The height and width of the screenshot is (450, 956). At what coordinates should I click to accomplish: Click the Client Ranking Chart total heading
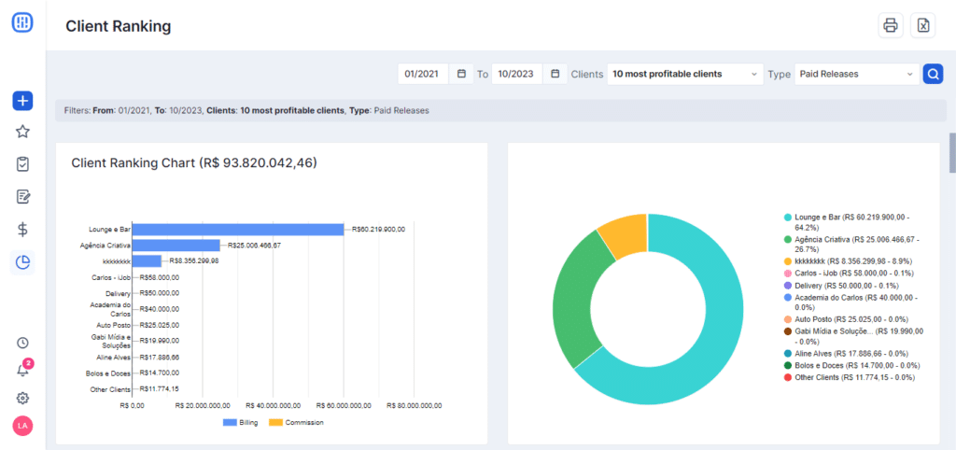point(194,162)
